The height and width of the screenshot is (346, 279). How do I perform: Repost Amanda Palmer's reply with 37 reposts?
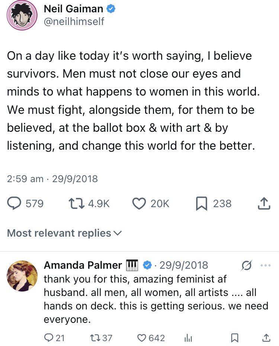95,338
